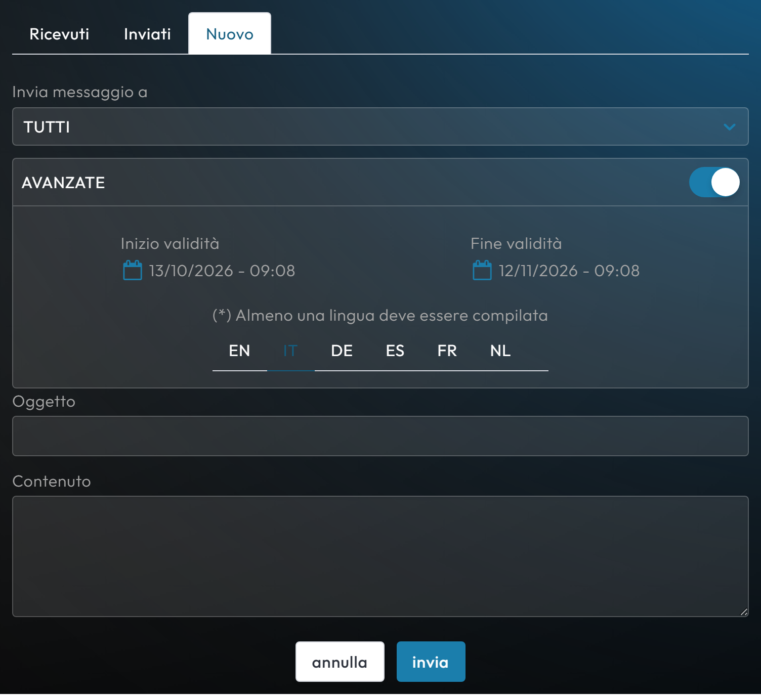Click the annulla button
Viewport: 761px width, 695px height.
(x=340, y=662)
